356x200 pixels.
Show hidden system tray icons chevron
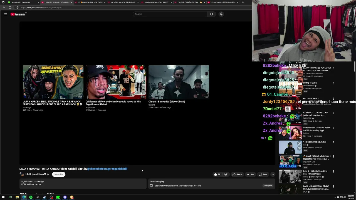coord(335,197)
